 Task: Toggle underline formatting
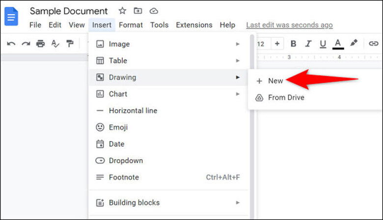[323, 44]
